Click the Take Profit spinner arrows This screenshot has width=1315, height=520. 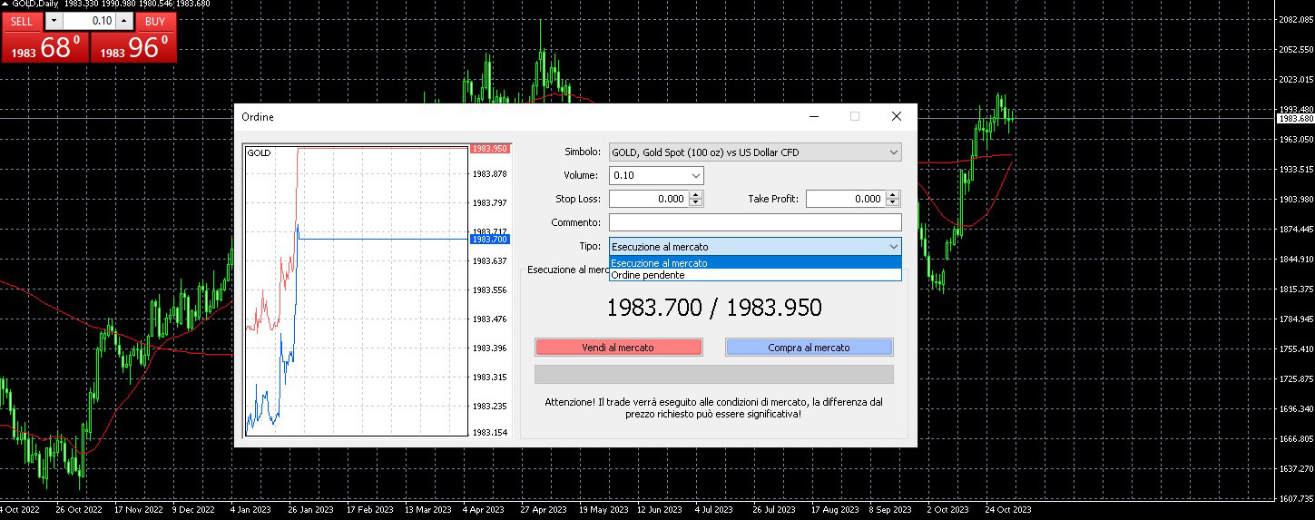click(893, 199)
